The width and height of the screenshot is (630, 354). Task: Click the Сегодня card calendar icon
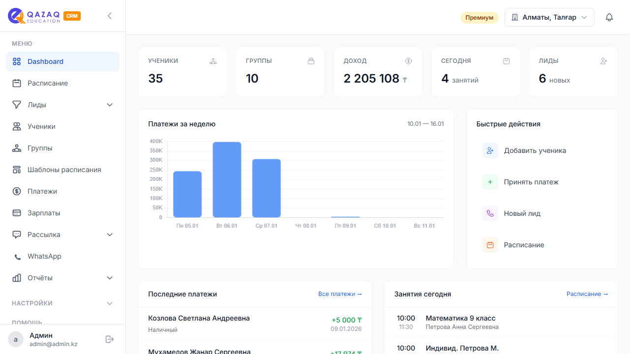point(506,61)
